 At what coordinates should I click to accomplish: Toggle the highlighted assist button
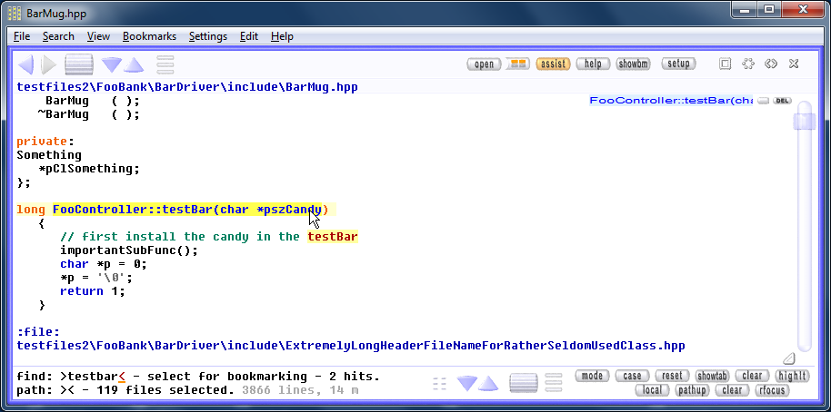pyautogui.click(x=553, y=64)
